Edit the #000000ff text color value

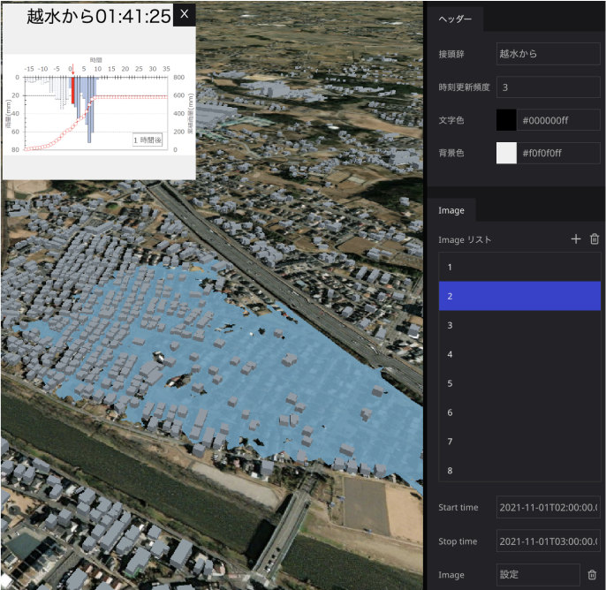pyautogui.click(x=558, y=120)
